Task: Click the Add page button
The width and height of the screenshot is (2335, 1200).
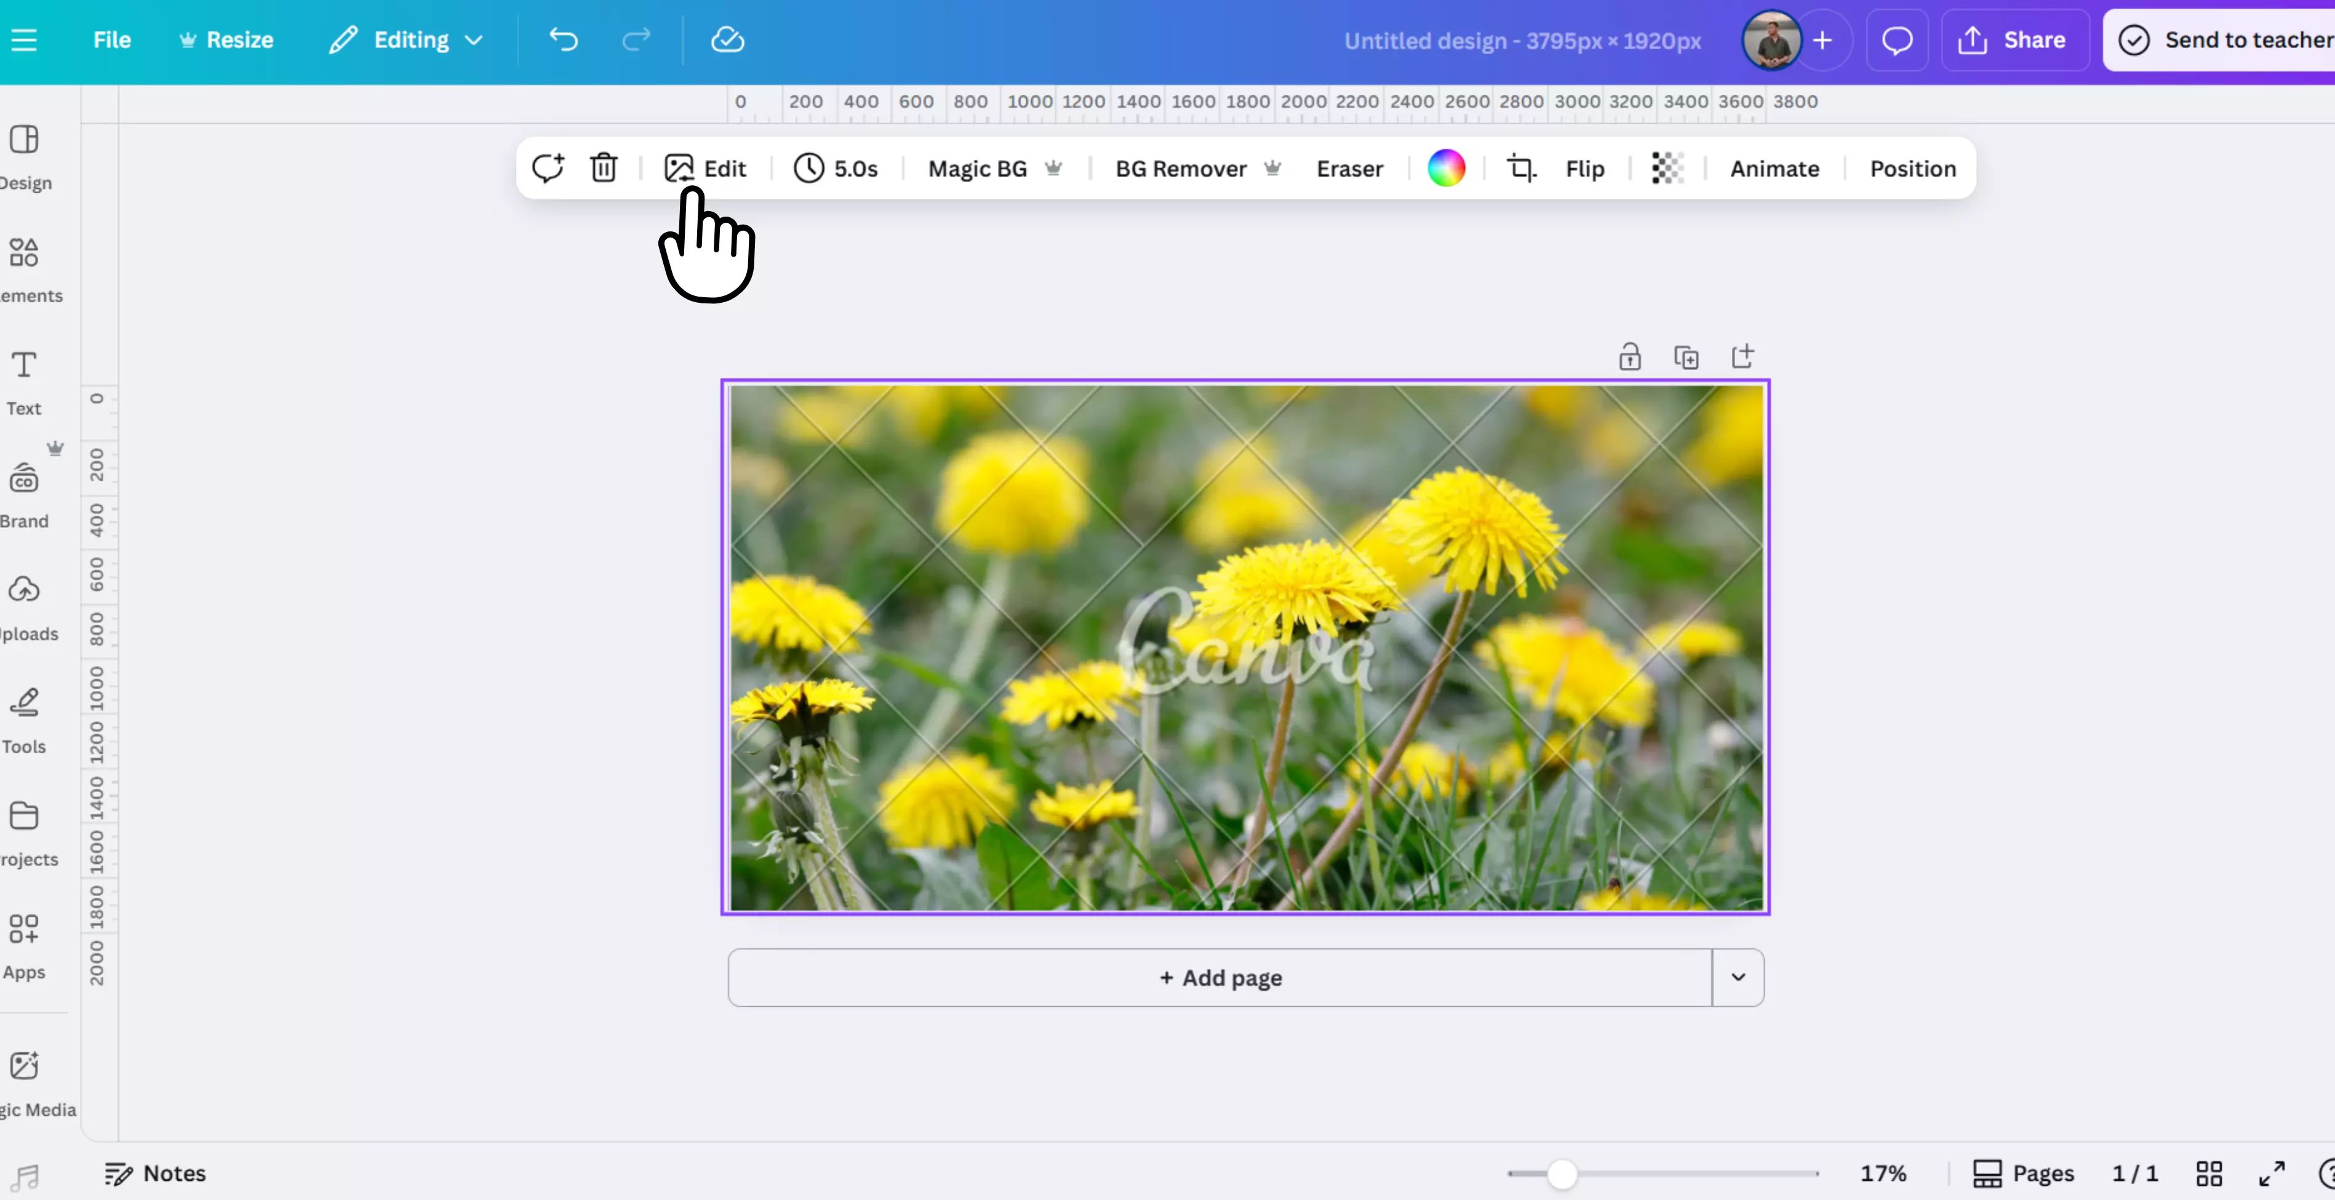Action: click(x=1220, y=977)
